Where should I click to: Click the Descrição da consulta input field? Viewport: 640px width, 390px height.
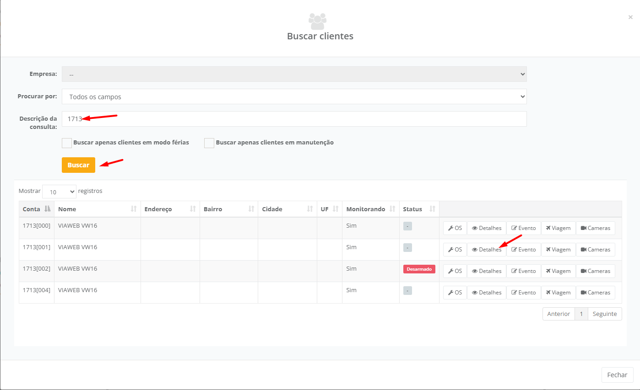(x=294, y=119)
